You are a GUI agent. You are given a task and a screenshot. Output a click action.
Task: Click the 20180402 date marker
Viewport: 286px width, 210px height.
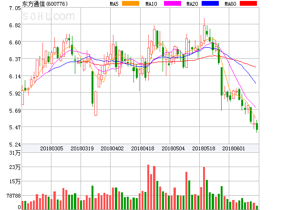click(x=112, y=148)
